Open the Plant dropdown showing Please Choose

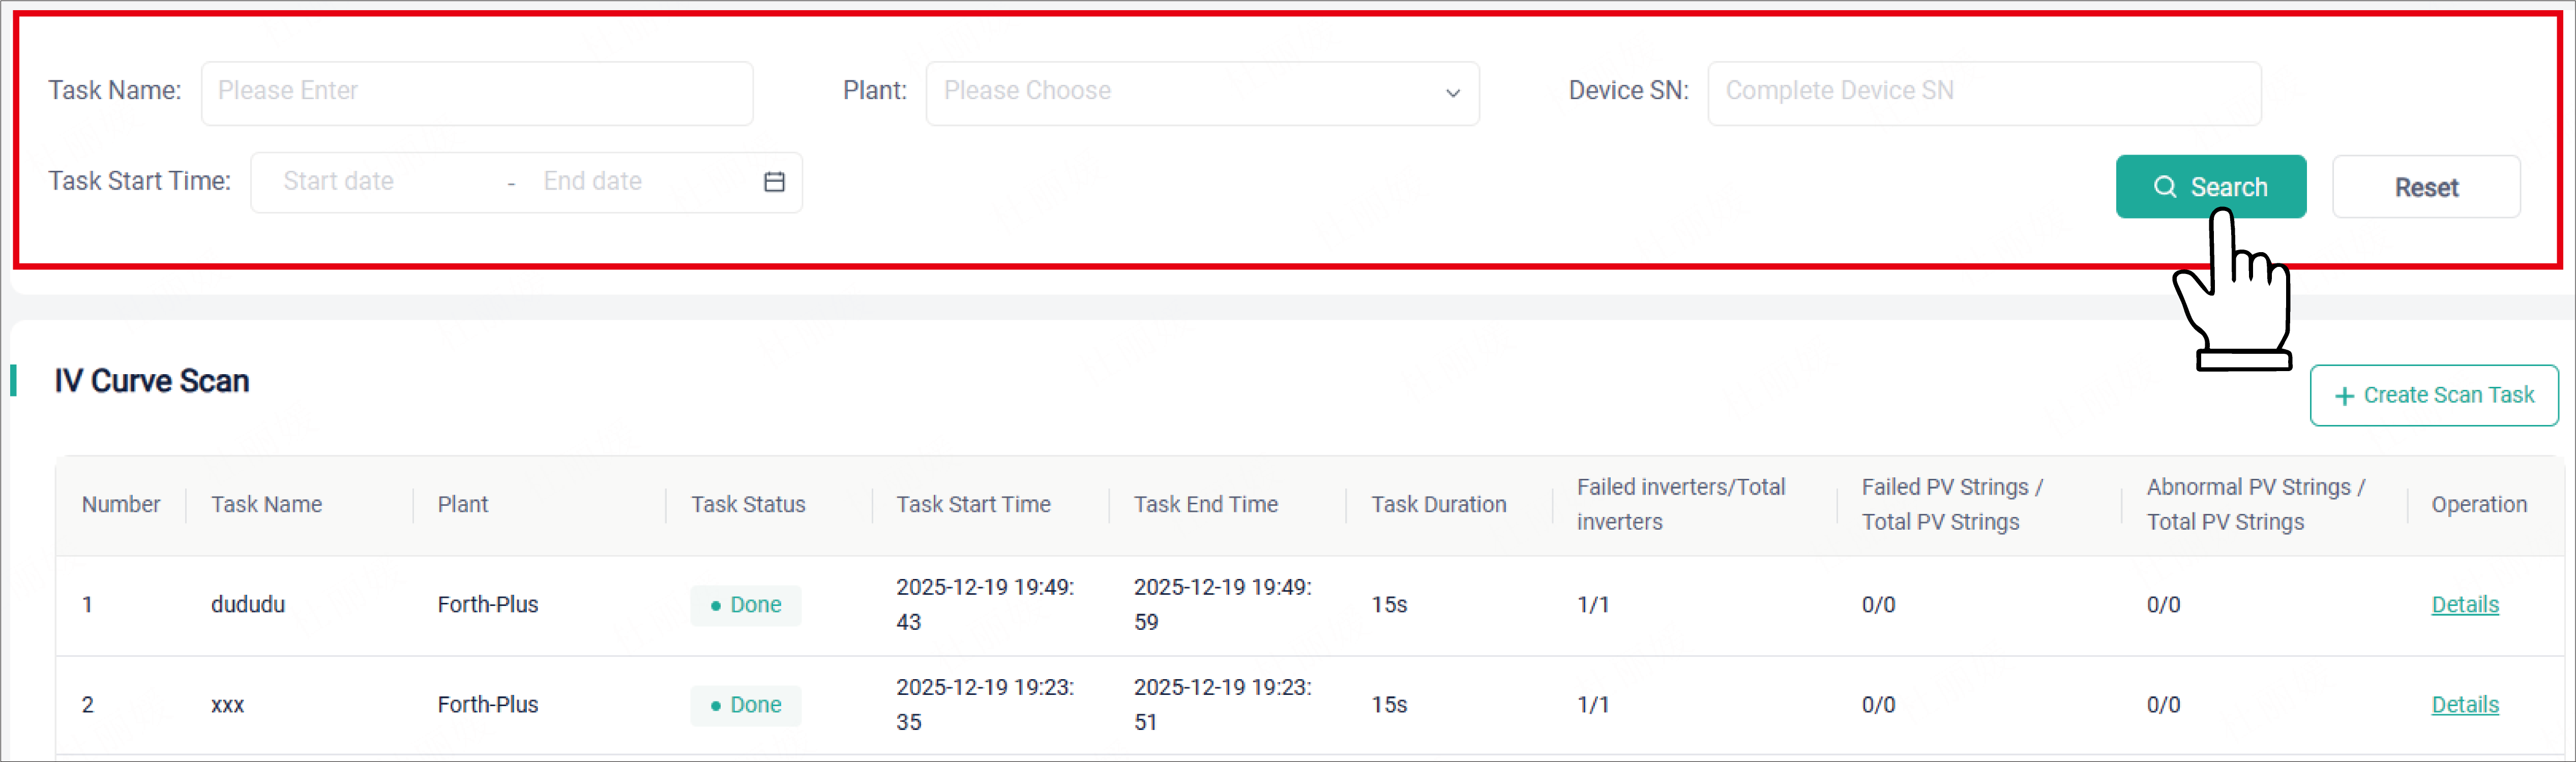click(x=1200, y=93)
